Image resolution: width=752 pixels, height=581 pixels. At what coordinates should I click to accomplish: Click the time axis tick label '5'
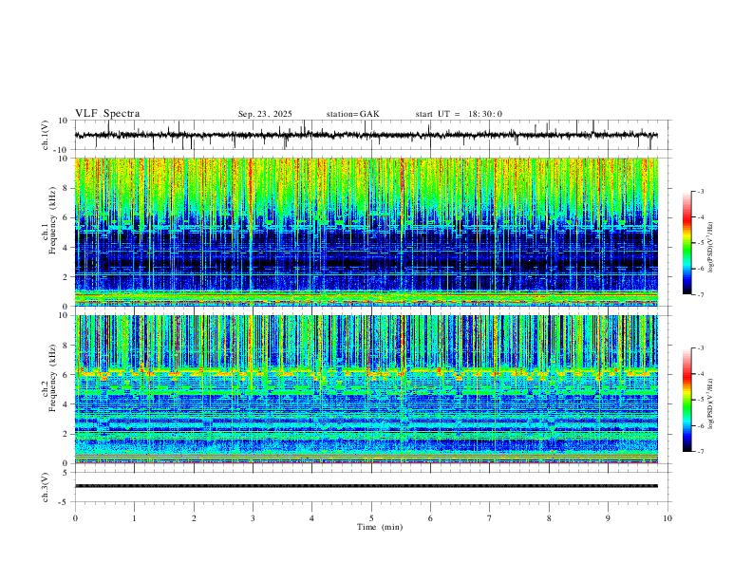point(371,518)
